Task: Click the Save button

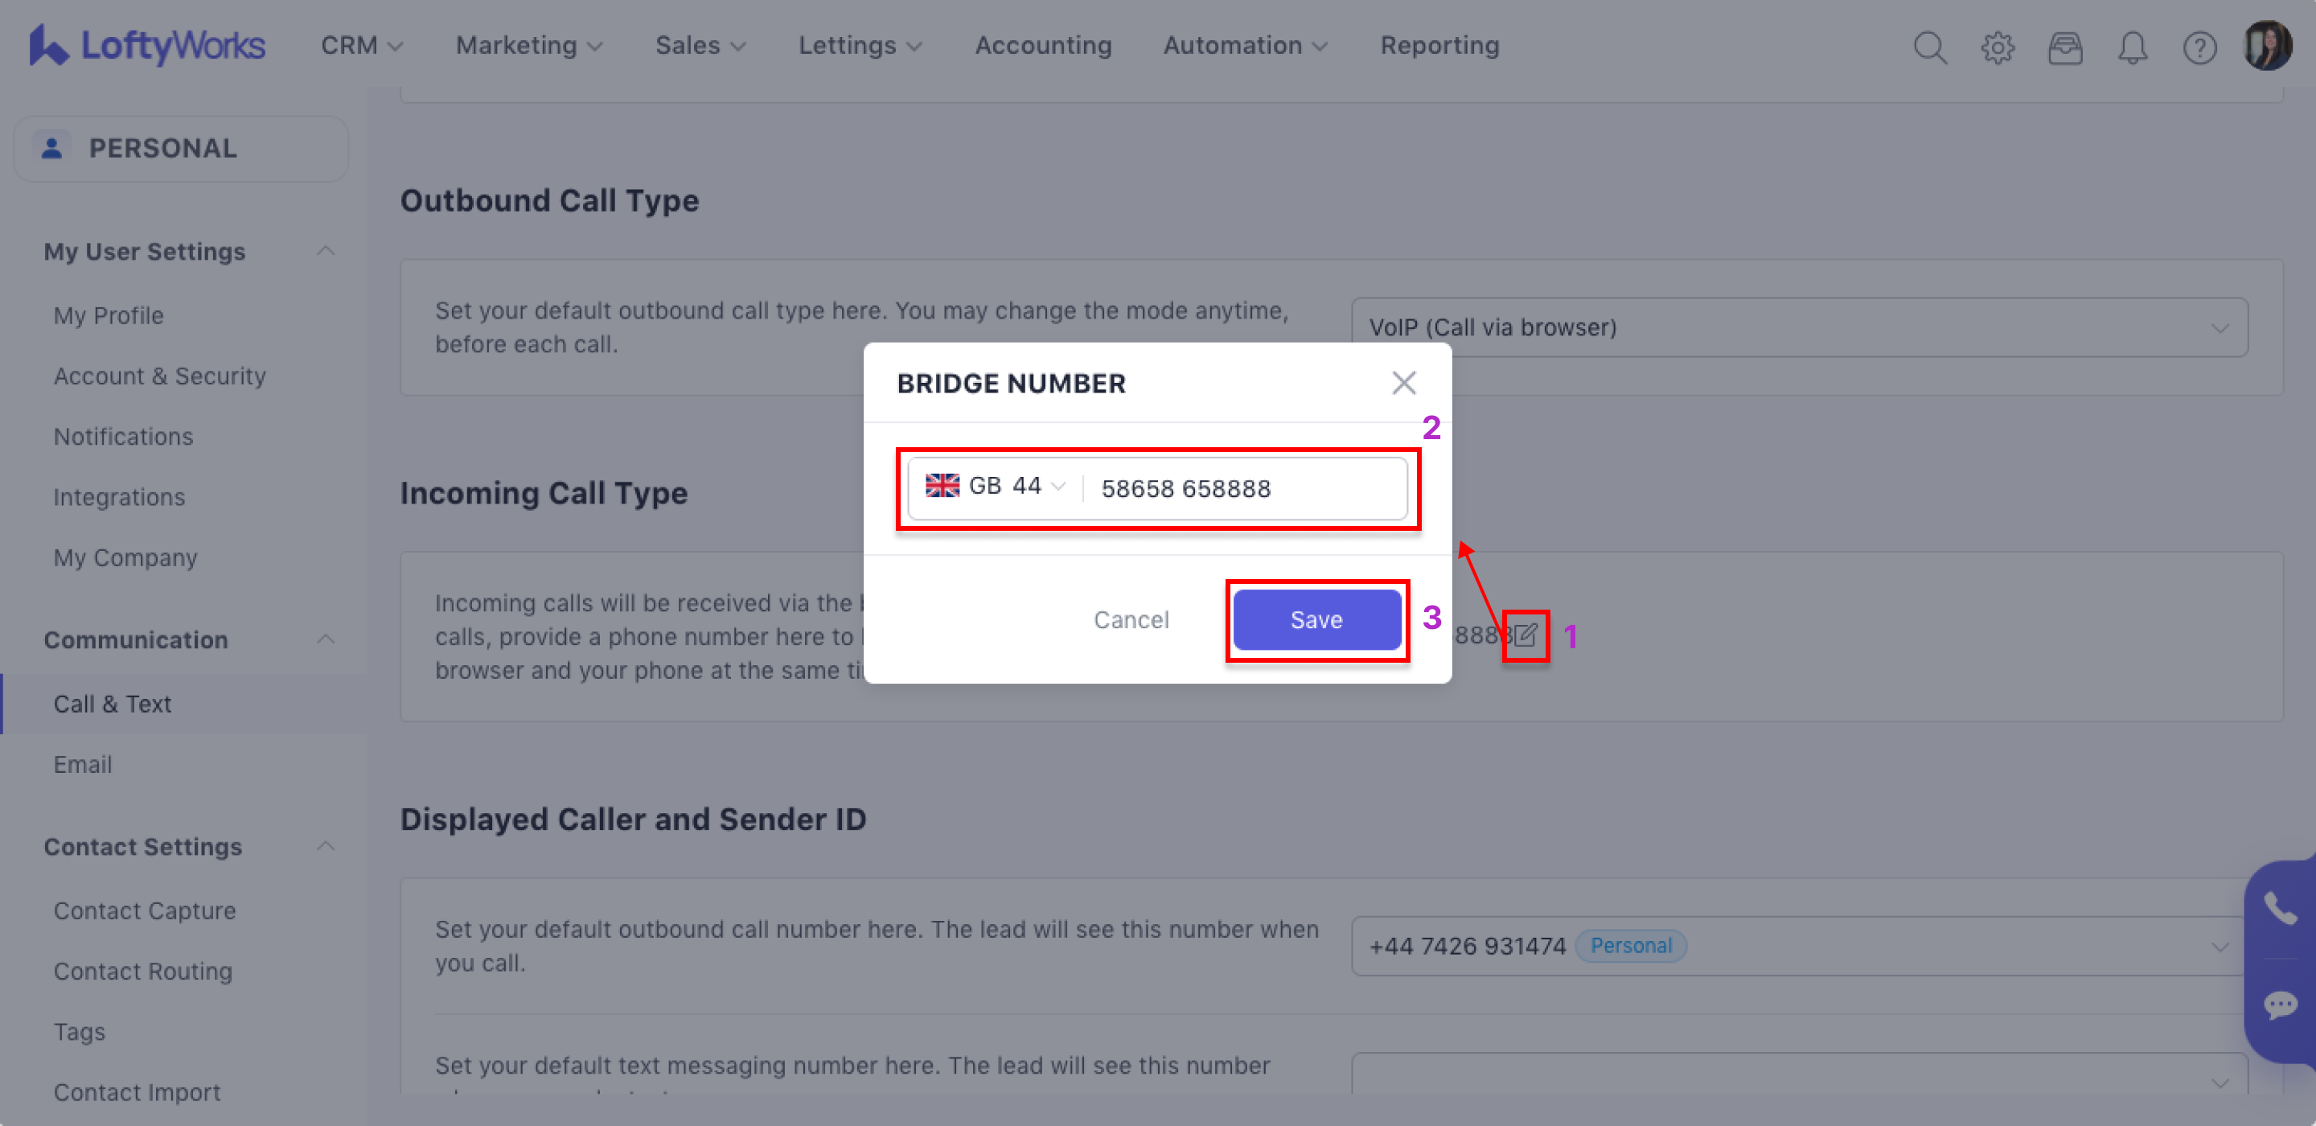Action: [x=1316, y=619]
